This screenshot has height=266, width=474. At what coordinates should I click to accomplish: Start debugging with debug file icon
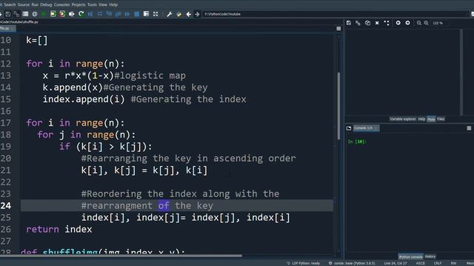[90, 14]
